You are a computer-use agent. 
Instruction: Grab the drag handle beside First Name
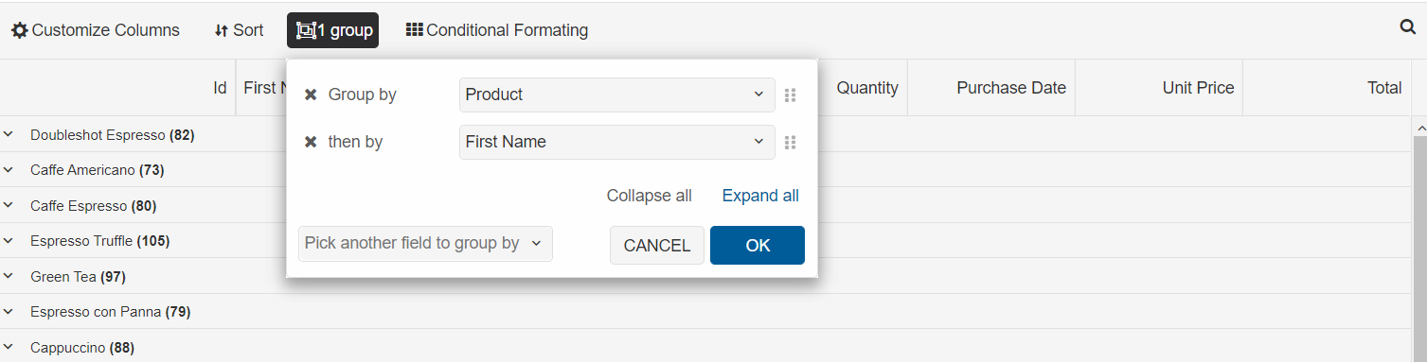(791, 142)
